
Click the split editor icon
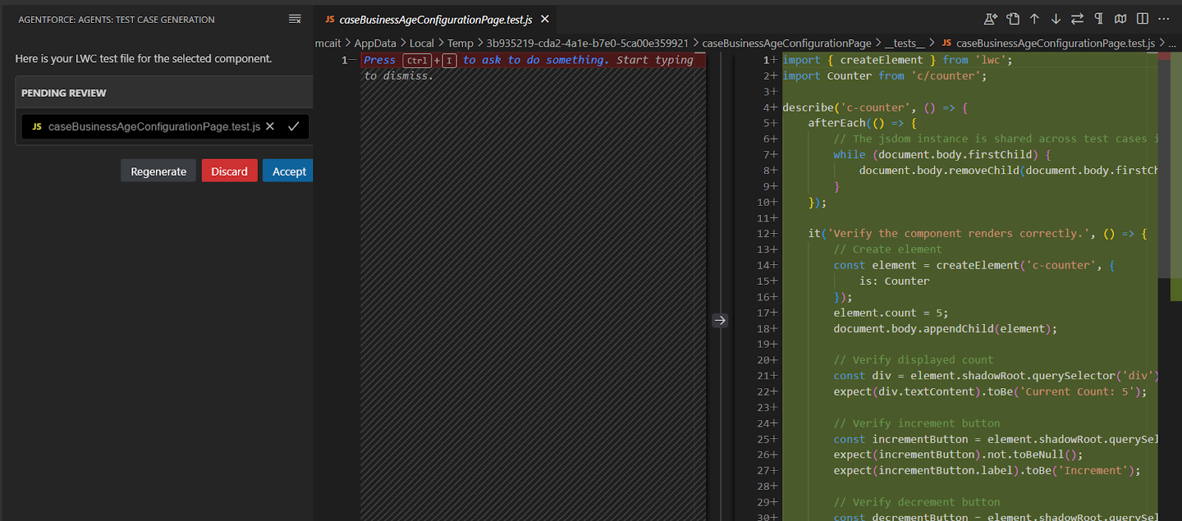[x=1143, y=19]
